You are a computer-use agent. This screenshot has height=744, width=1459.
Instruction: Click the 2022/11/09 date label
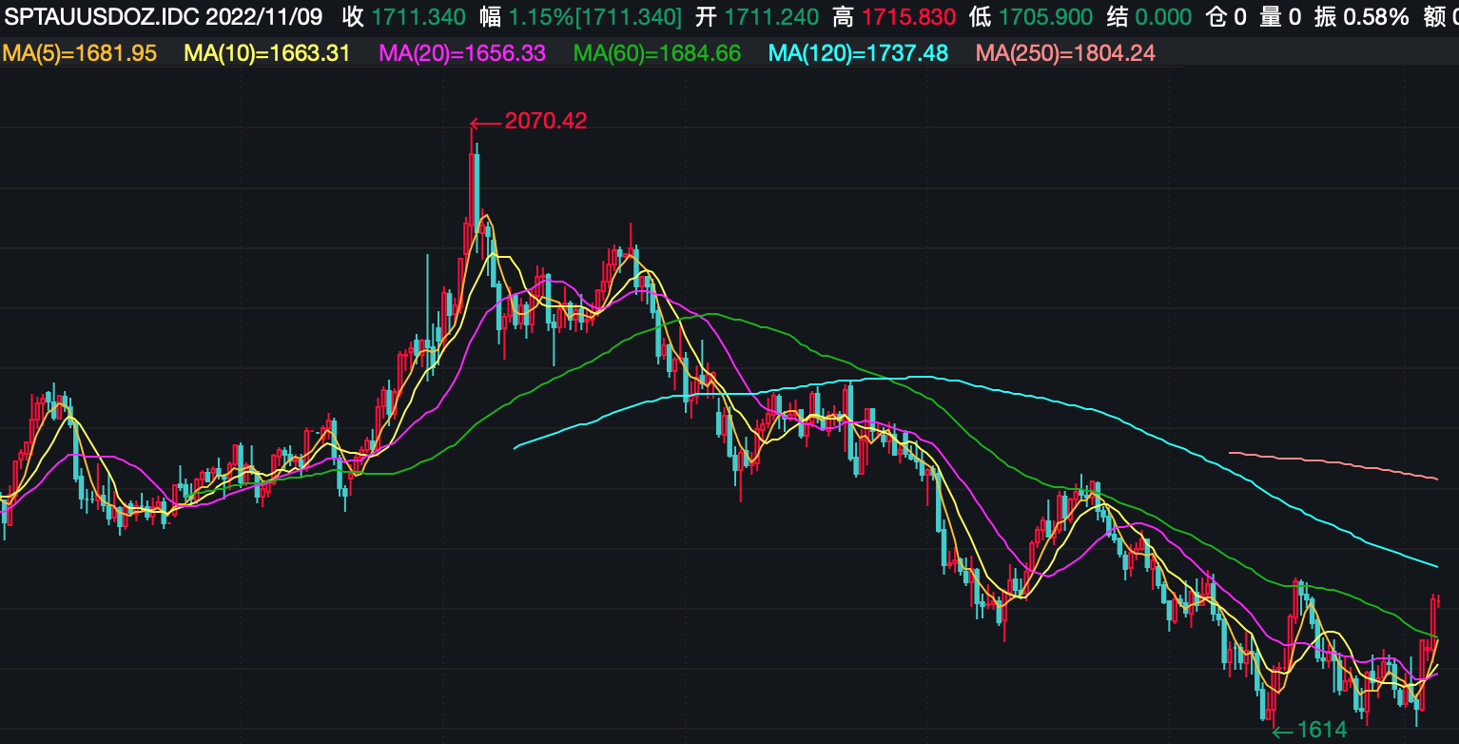click(264, 16)
